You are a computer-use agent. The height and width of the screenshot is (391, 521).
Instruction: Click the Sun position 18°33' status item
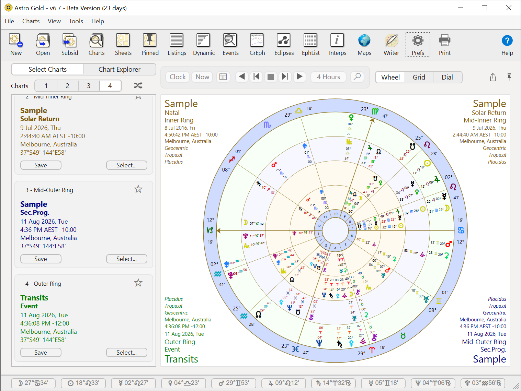click(83, 383)
